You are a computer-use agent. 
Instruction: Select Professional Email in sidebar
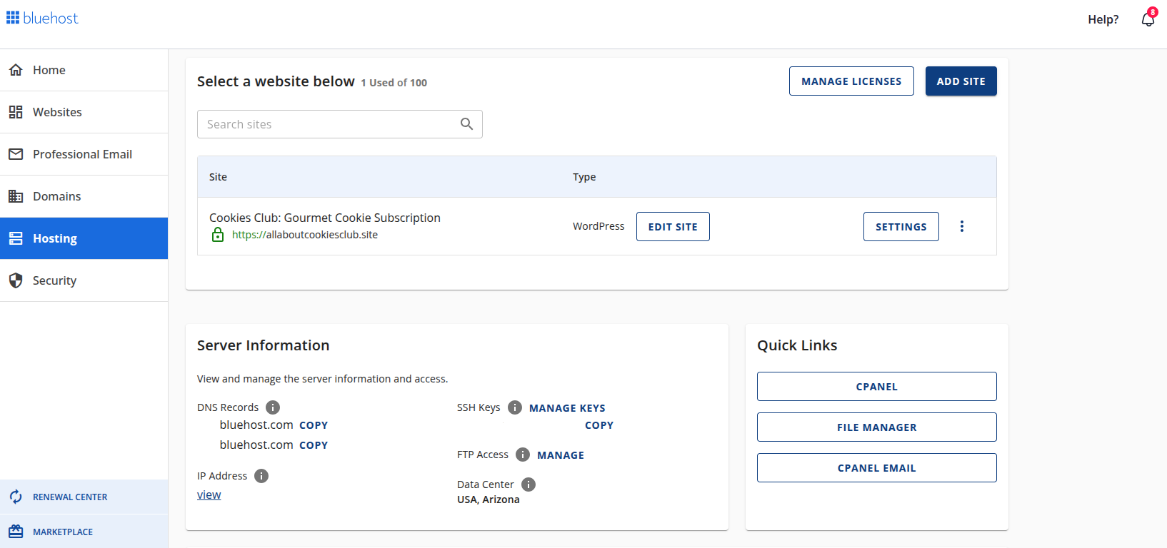point(82,154)
